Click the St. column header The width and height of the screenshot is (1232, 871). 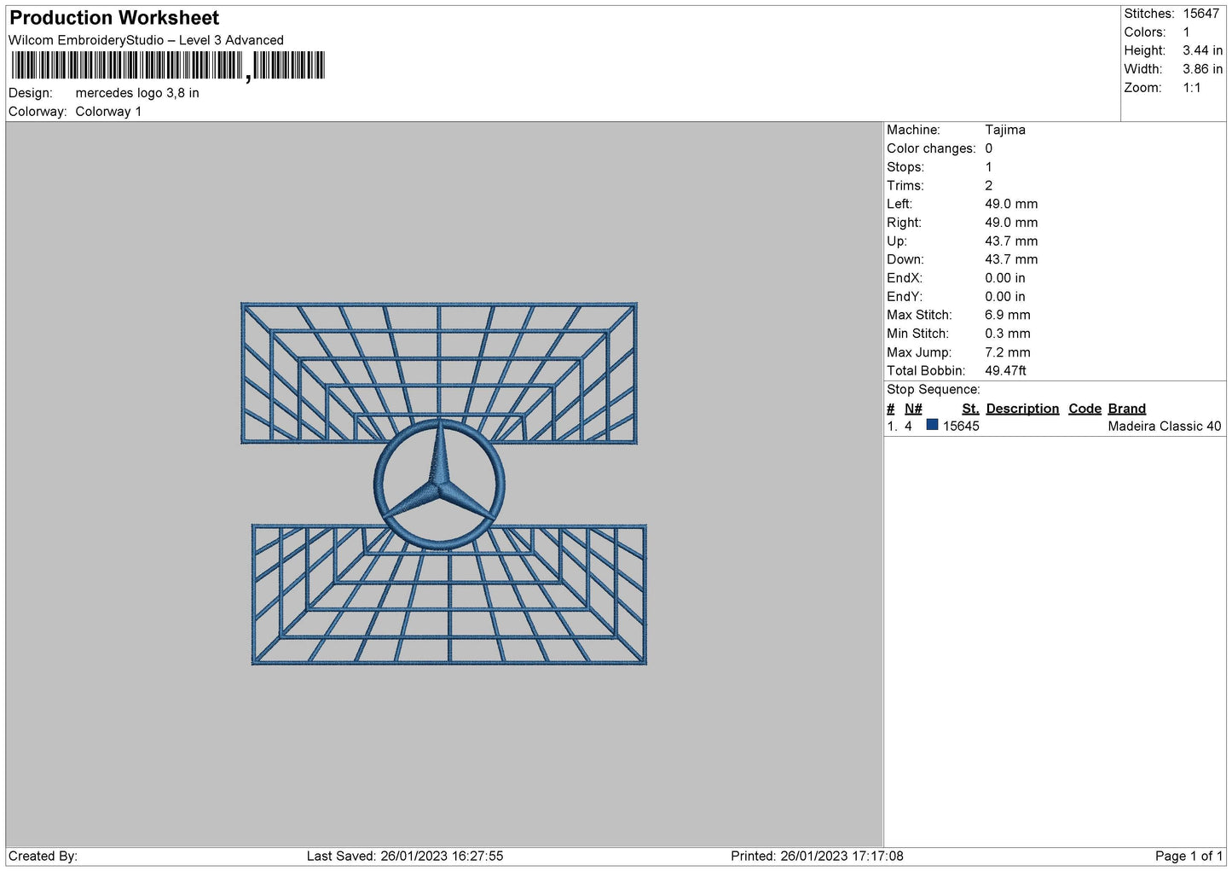970,409
